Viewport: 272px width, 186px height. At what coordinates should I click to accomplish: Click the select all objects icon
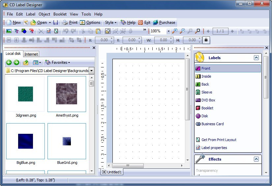pos(108,31)
